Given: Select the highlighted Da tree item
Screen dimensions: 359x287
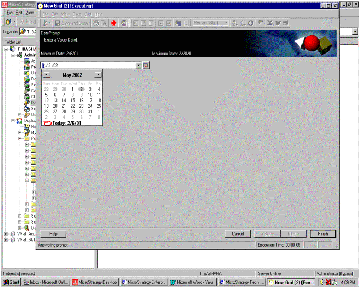Looking at the screenshot, I should (x=33, y=103).
